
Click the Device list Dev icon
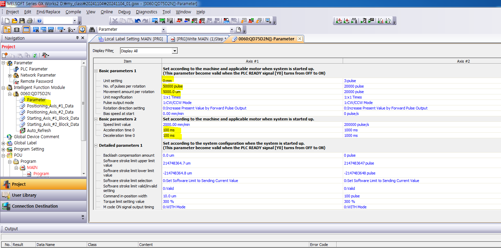[43, 29]
